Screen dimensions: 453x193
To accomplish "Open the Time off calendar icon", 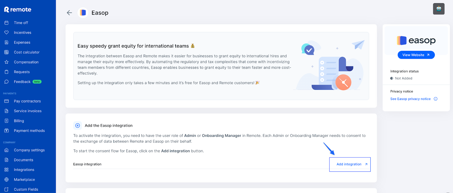I will tap(7, 23).
